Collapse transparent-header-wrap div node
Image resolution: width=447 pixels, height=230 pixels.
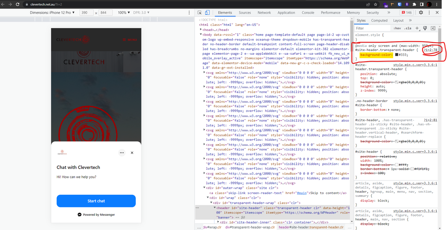(x=211, y=202)
